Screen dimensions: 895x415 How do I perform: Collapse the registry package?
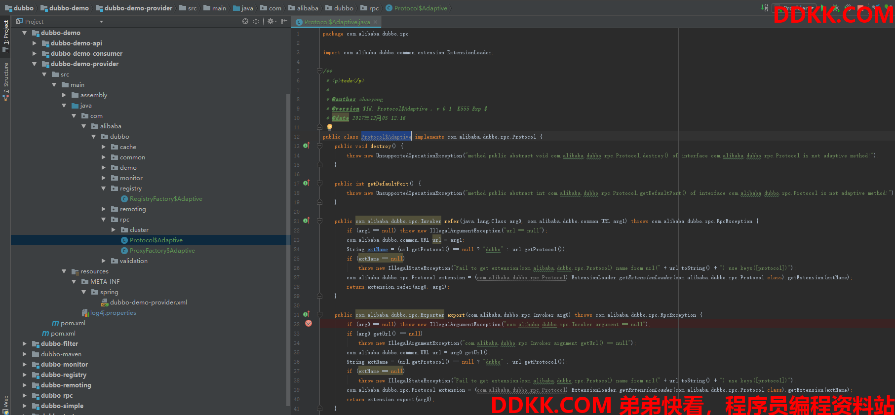103,188
